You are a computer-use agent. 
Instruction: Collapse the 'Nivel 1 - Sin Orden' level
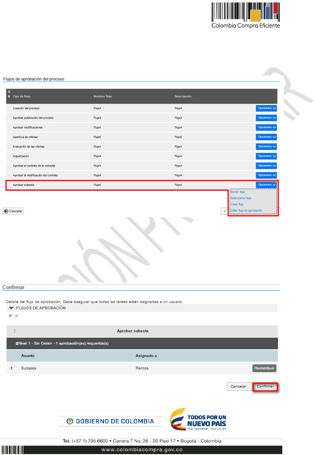coord(17,343)
